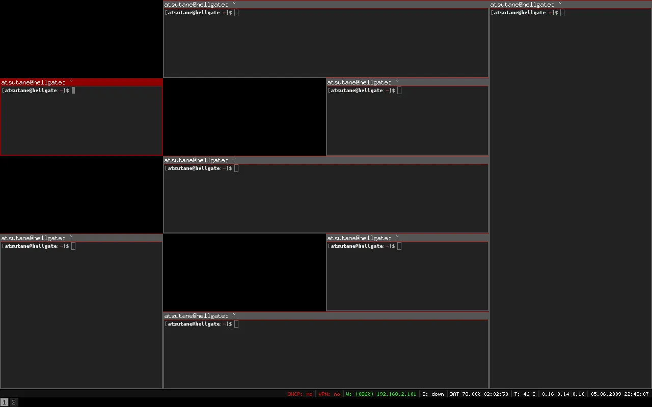Focus the tall terminal on the far right
The height and width of the screenshot is (407, 652).
coord(570,203)
